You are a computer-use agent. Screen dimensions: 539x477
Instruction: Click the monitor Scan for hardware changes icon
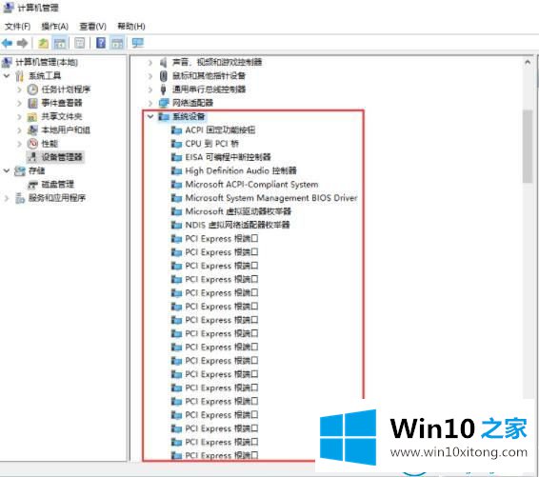click(x=138, y=43)
